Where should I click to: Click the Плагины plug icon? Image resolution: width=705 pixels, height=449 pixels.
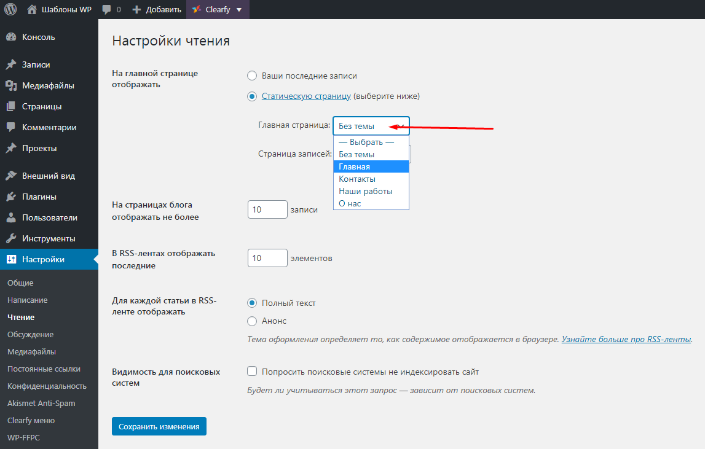11,197
